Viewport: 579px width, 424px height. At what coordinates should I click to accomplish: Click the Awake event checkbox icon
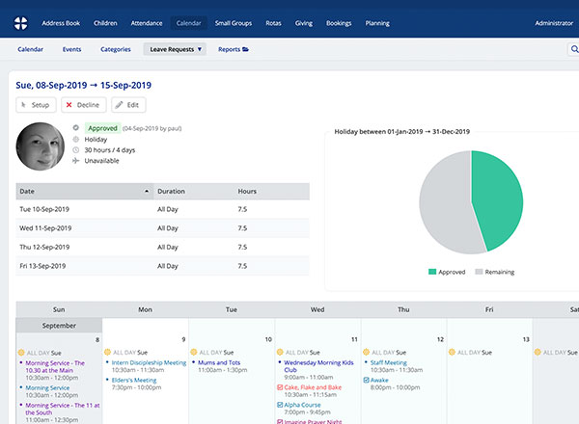click(367, 380)
